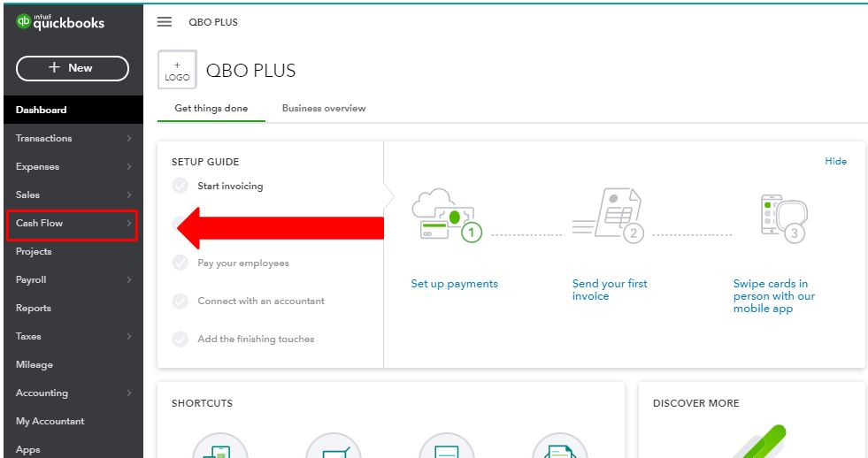
Task: Click the Set up payments step icon
Action: 447,215
